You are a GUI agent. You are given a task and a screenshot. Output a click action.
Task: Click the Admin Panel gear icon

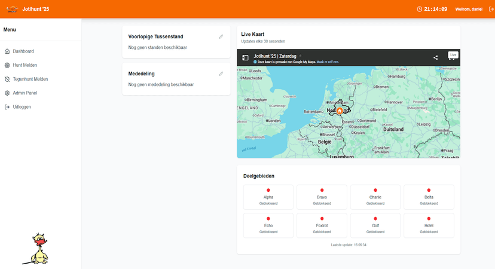point(7,93)
